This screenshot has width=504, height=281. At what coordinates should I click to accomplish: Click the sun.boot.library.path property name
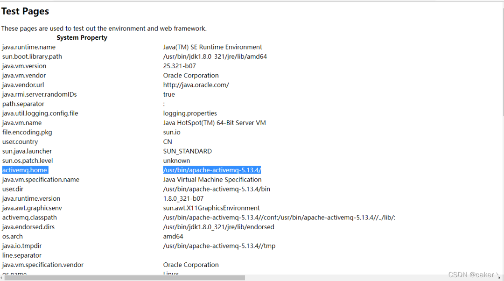point(32,56)
